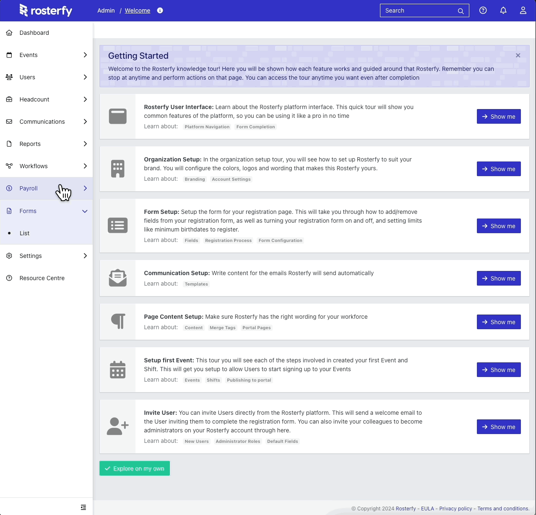Click the Users group icon

coord(9,77)
